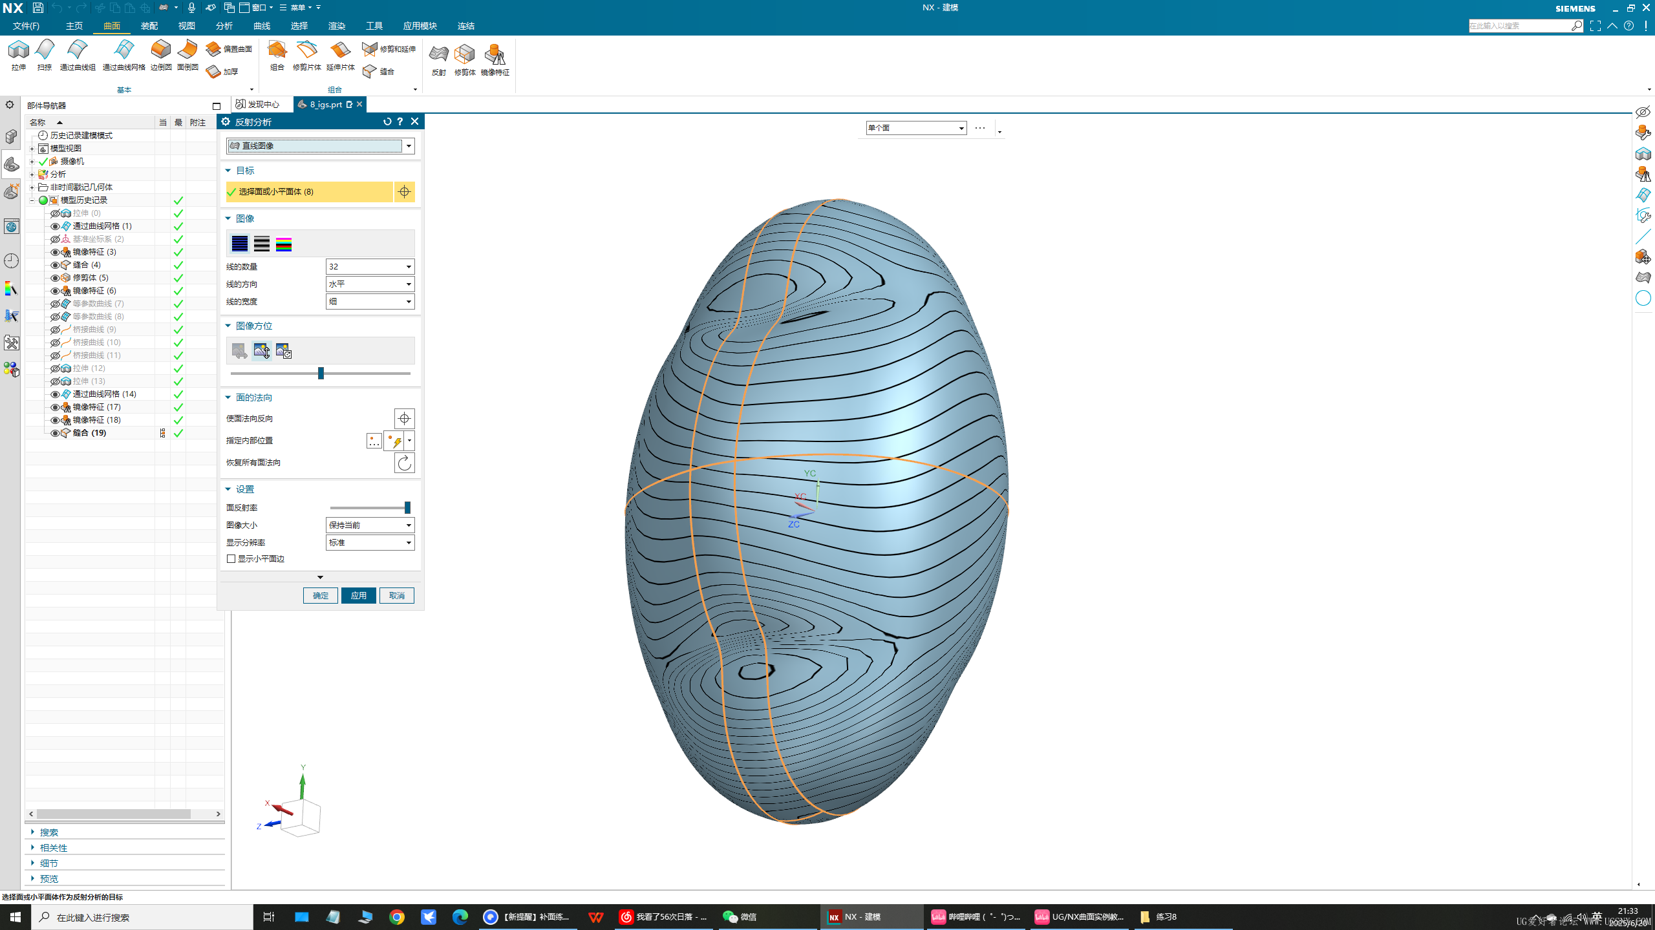The width and height of the screenshot is (1655, 930).
Task: Open the 反射 reflection analysis tool
Action: pos(439,60)
